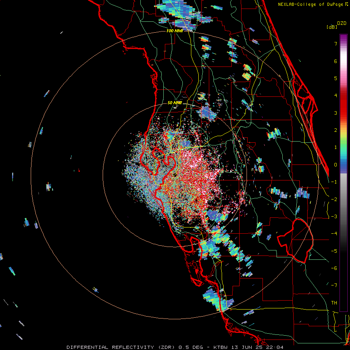Click the "[dB]" units label
Viewport: 350px width, 350px height.
[x=332, y=27]
